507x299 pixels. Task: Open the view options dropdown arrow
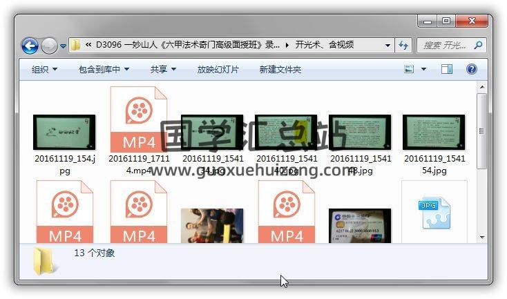point(423,69)
